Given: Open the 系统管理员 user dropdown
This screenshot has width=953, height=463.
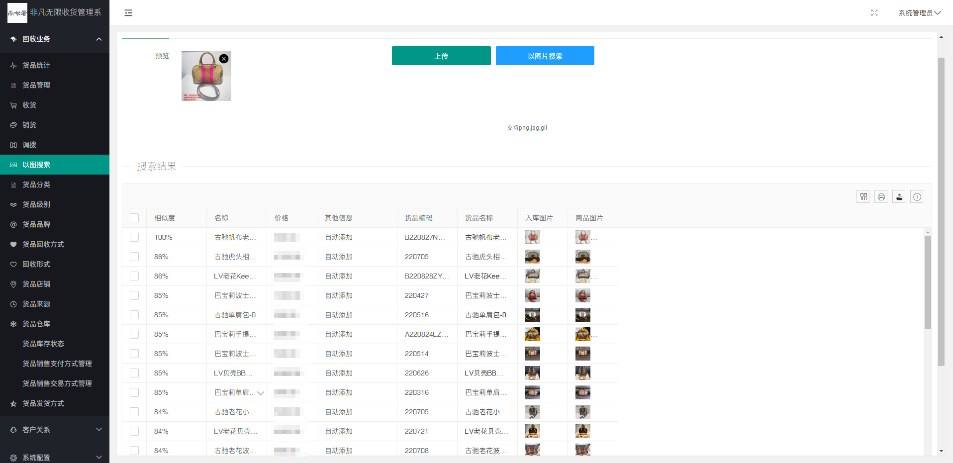Looking at the screenshot, I should 919,13.
